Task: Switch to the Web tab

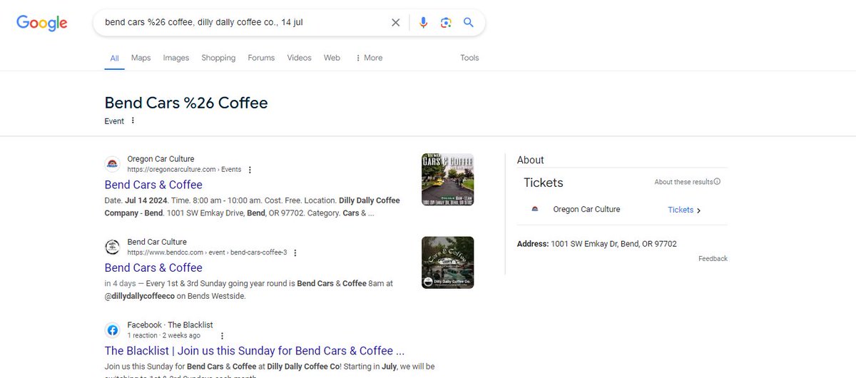Action: (332, 58)
